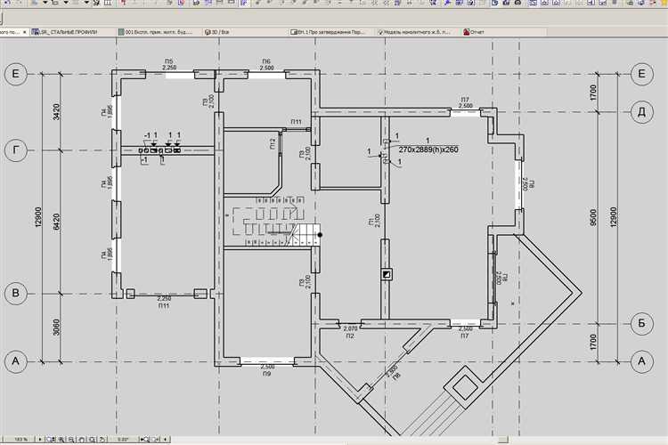Click the orientation angle field 0.00°
668x445 pixels.
[123, 439]
